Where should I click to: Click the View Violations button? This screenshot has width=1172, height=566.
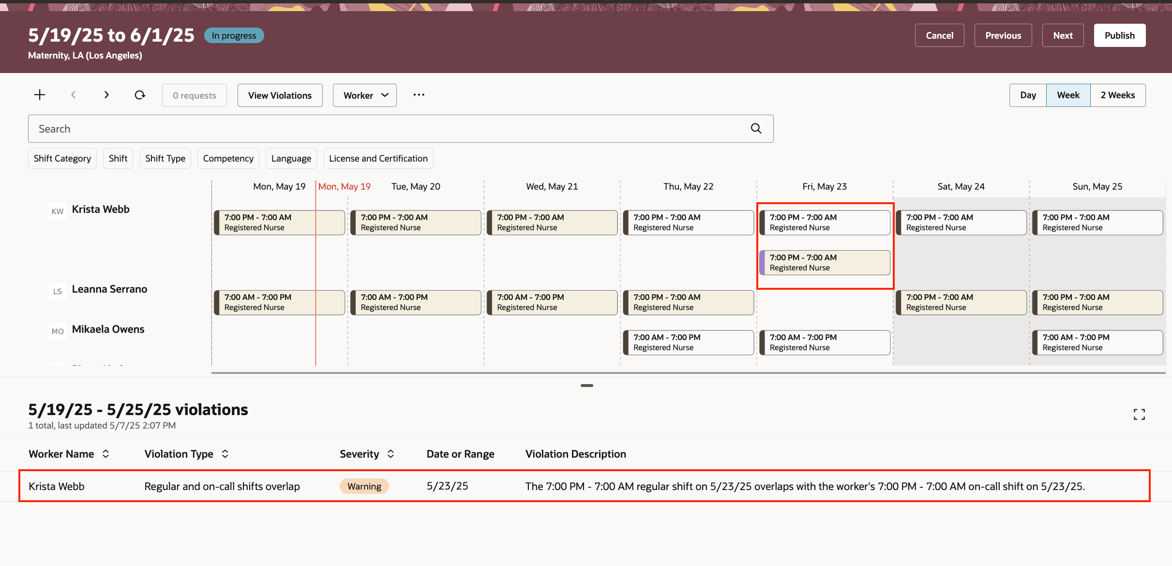(x=280, y=95)
